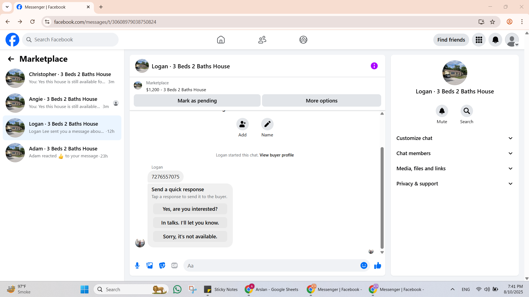Open the account profile avatar menu
This screenshot has height=297, width=529.
coord(512,40)
